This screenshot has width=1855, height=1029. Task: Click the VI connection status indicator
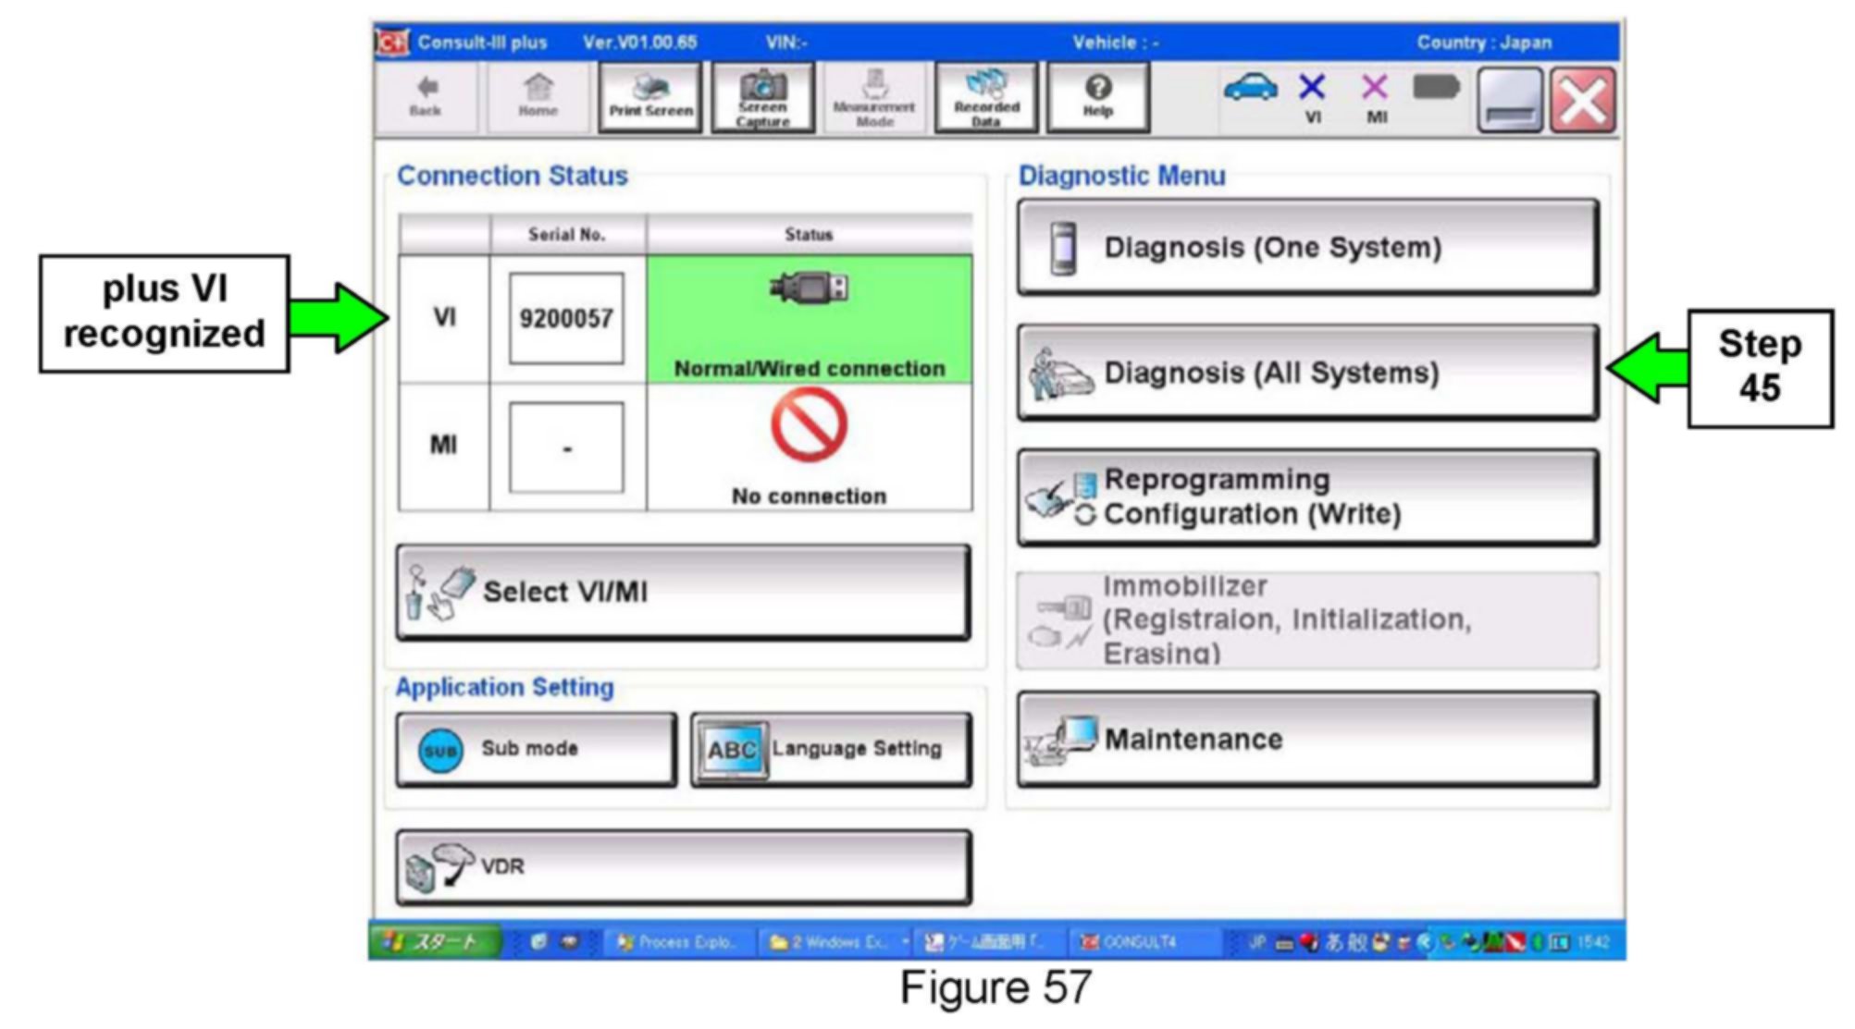[1312, 96]
